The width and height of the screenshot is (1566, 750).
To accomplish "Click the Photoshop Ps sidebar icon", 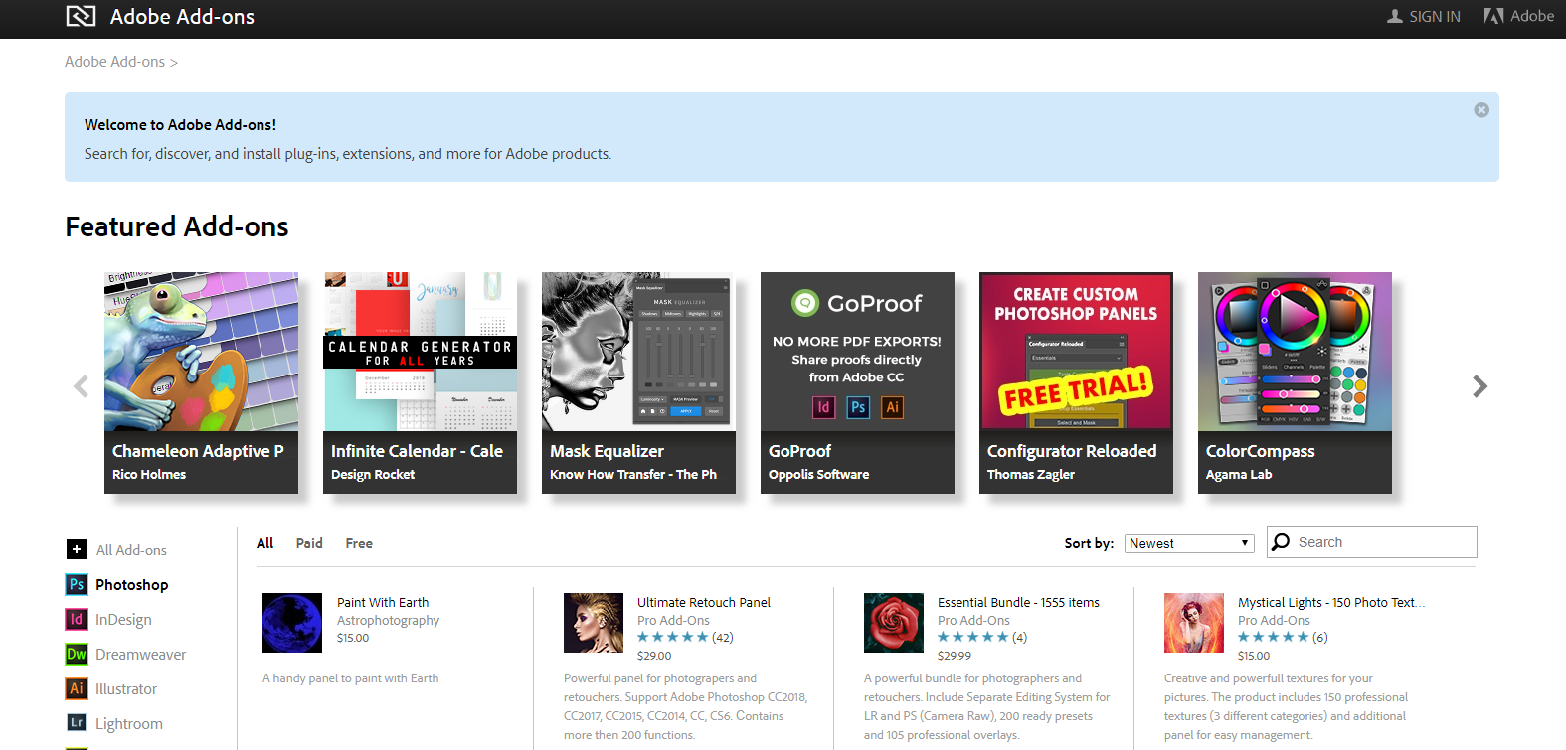I will pyautogui.click(x=77, y=584).
